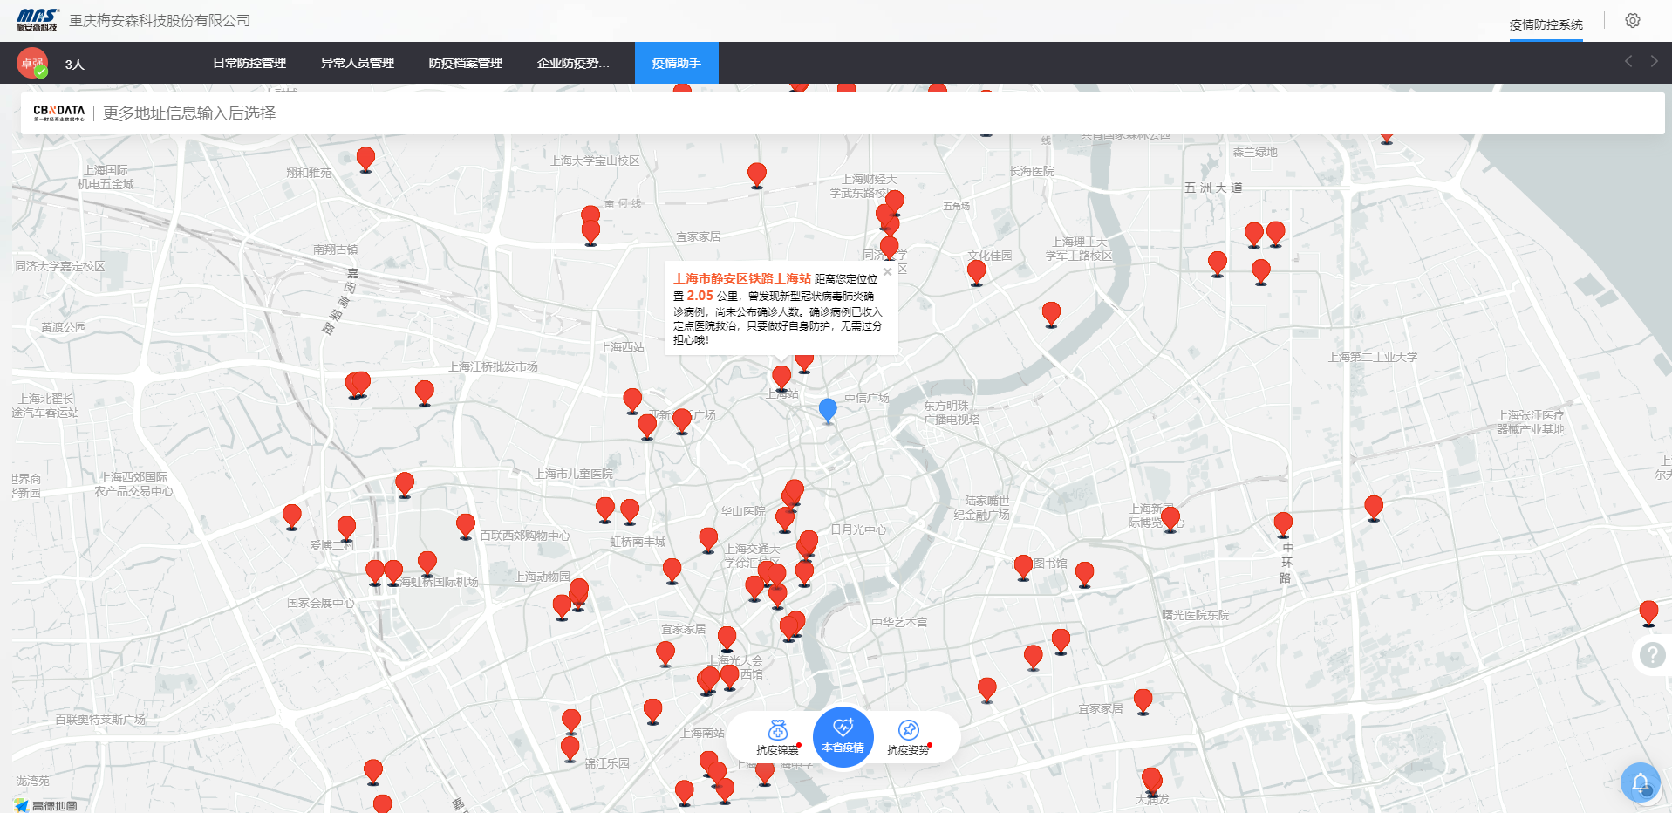Click the 疫情防控系统 tab
The width and height of the screenshot is (1672, 813).
(x=1546, y=24)
